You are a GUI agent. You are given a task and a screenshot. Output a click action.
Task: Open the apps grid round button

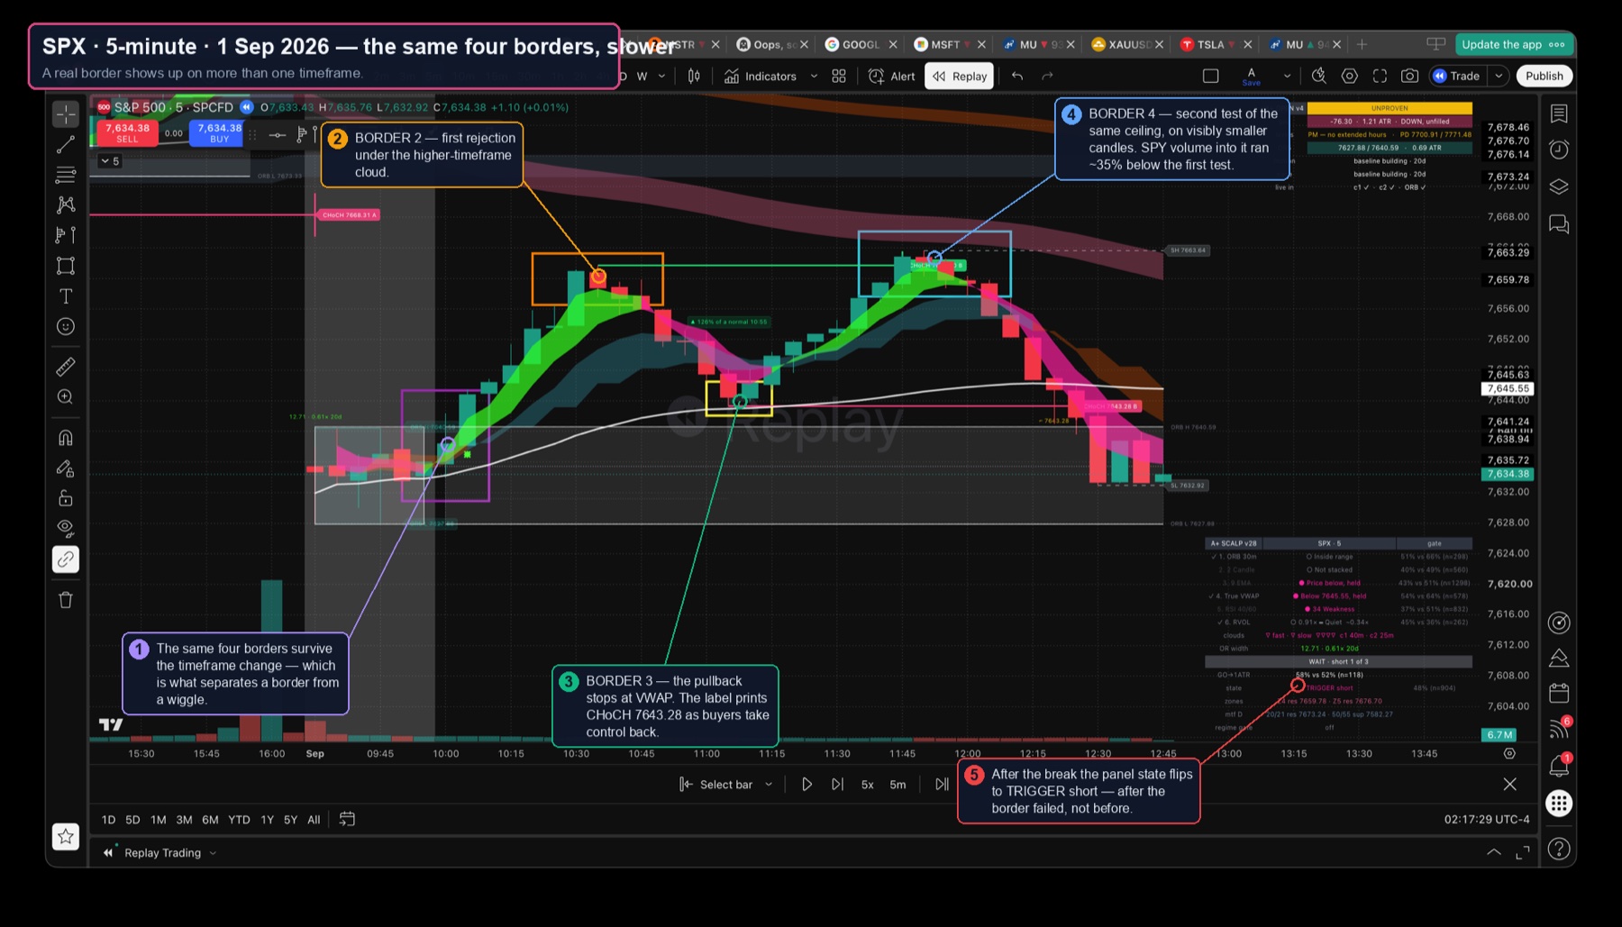point(1559,803)
